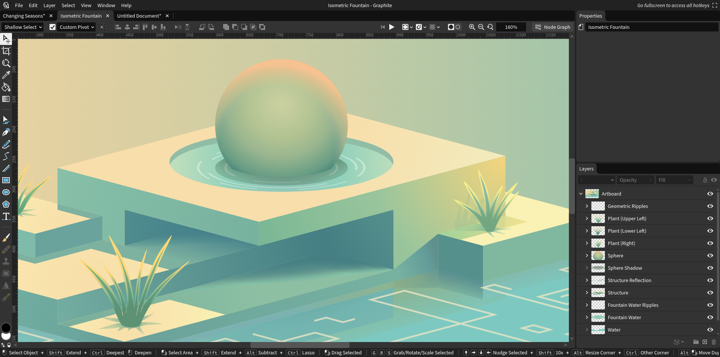Activate the Brush tool

coord(6,238)
